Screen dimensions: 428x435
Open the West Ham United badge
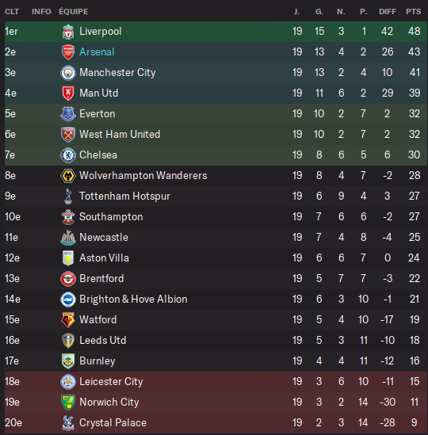click(x=68, y=134)
